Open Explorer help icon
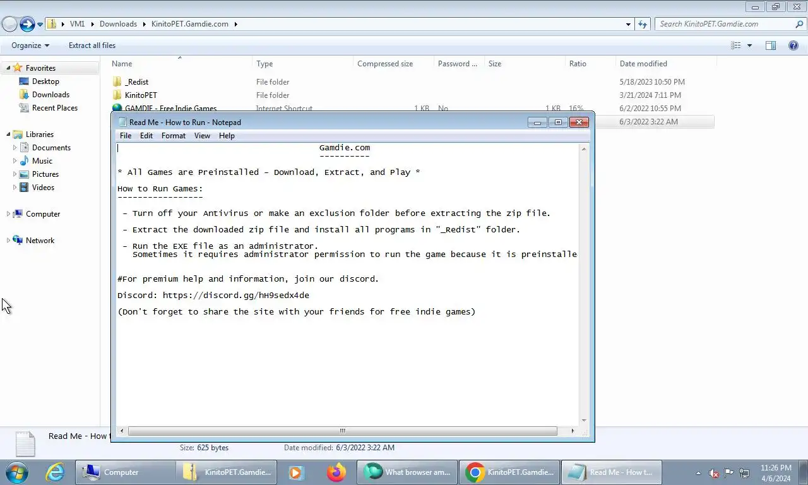This screenshot has width=808, height=485. 793,45
